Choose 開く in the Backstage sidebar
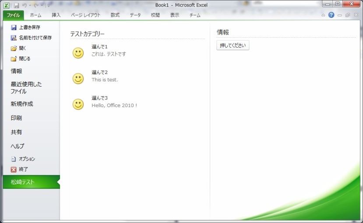Screen dimensions: 363x223 click(22, 48)
